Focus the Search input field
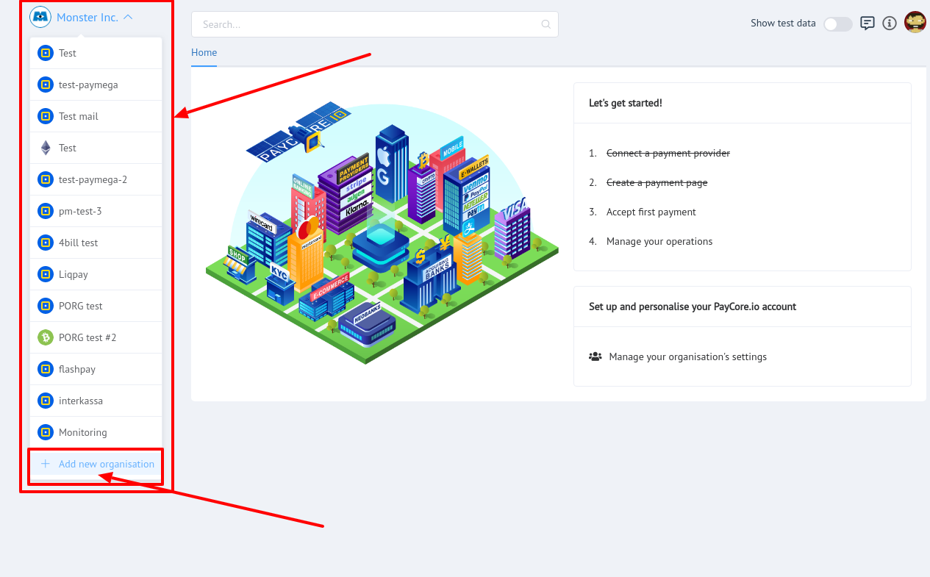The height and width of the screenshot is (577, 930). click(x=374, y=24)
